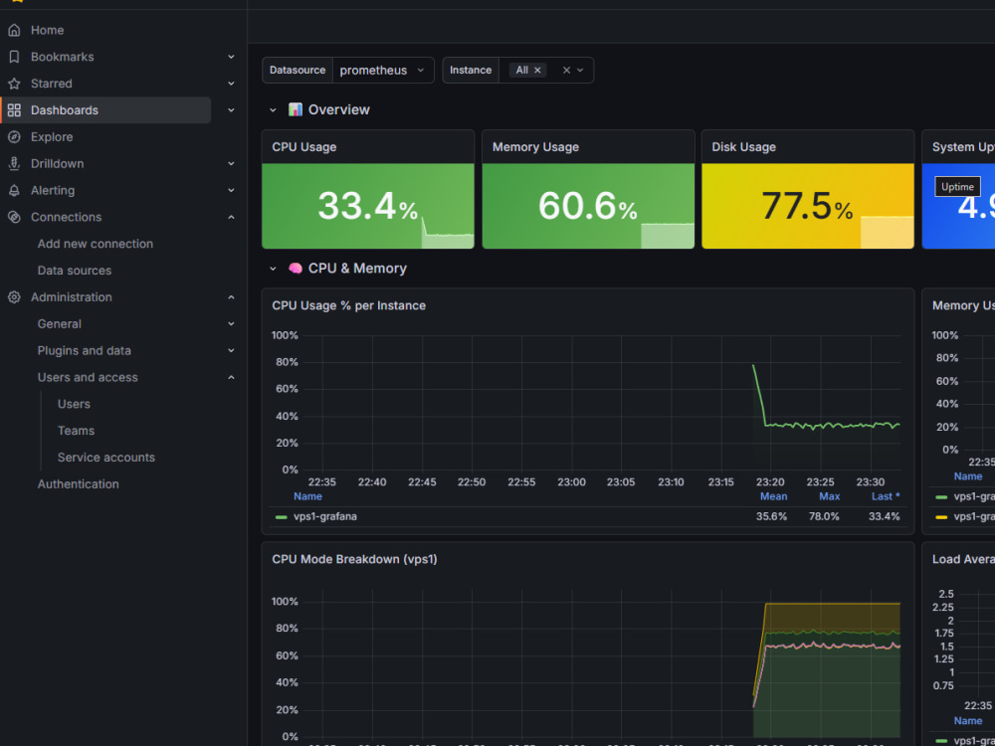Open the Data sources page
The width and height of the screenshot is (995, 746).
[75, 271]
